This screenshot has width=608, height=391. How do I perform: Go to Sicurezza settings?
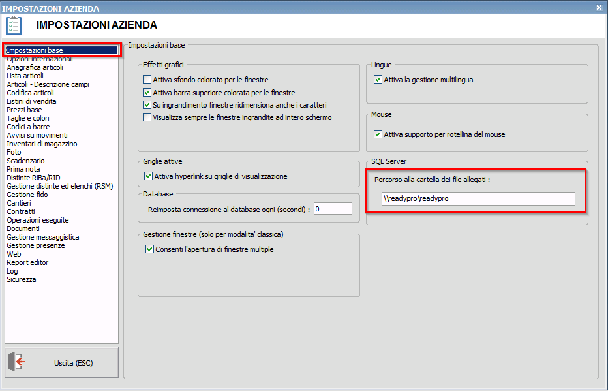tap(22, 279)
